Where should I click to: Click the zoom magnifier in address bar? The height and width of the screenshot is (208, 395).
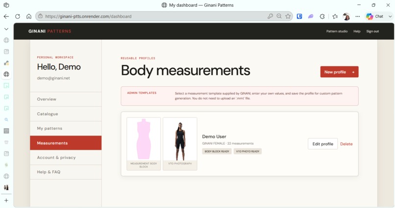pyautogui.click(x=279, y=16)
